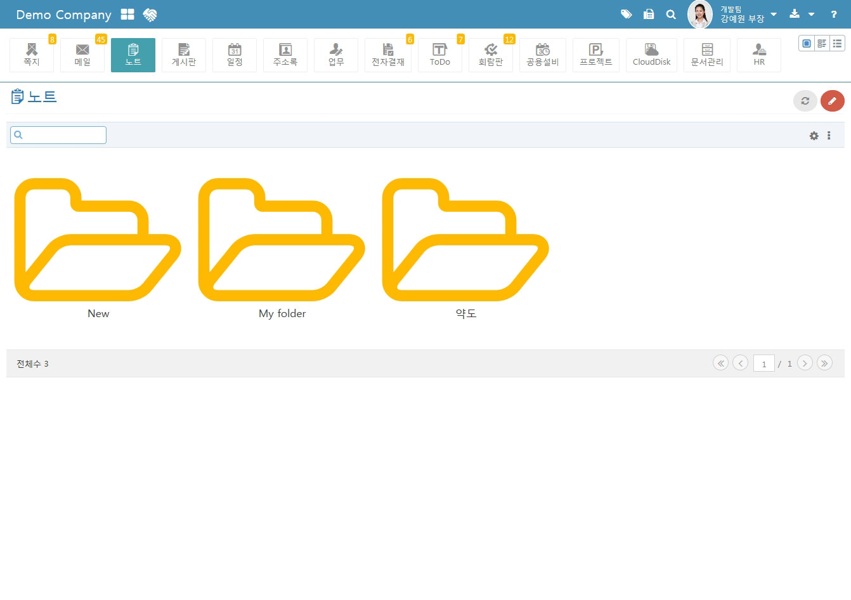Switch to plain list view mode
This screenshot has height=600, width=851.
tap(837, 43)
